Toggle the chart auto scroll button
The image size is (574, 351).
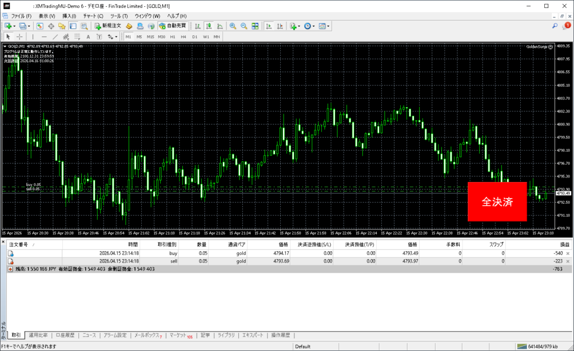click(269, 26)
